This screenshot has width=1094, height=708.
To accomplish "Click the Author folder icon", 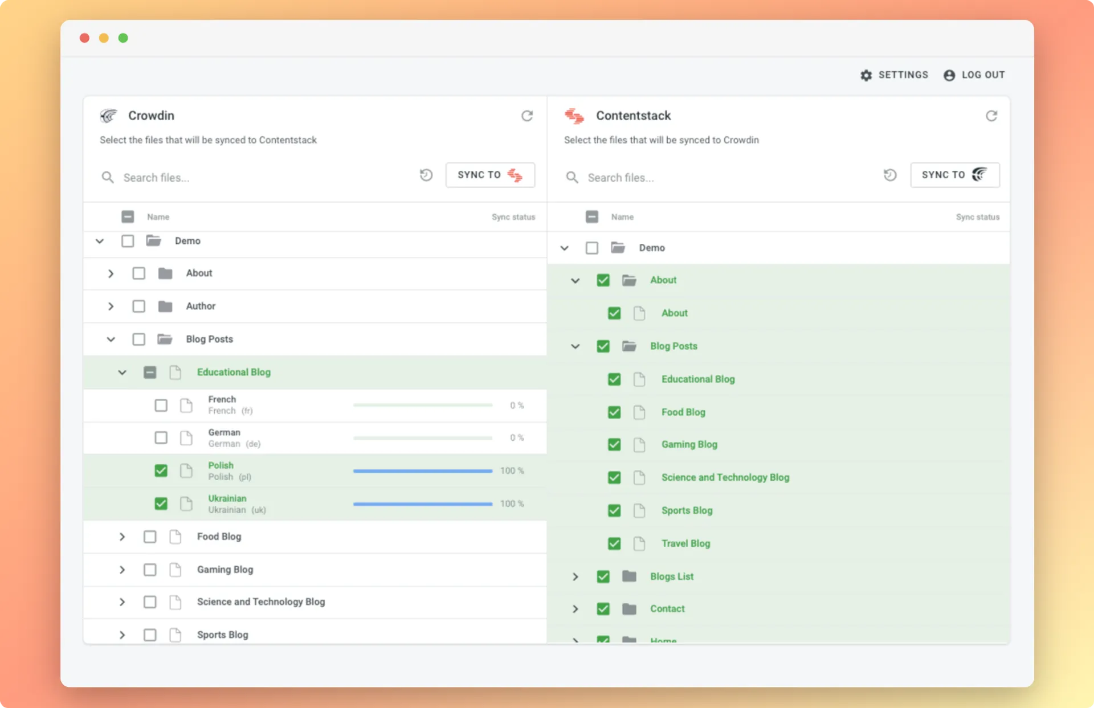I will [165, 306].
